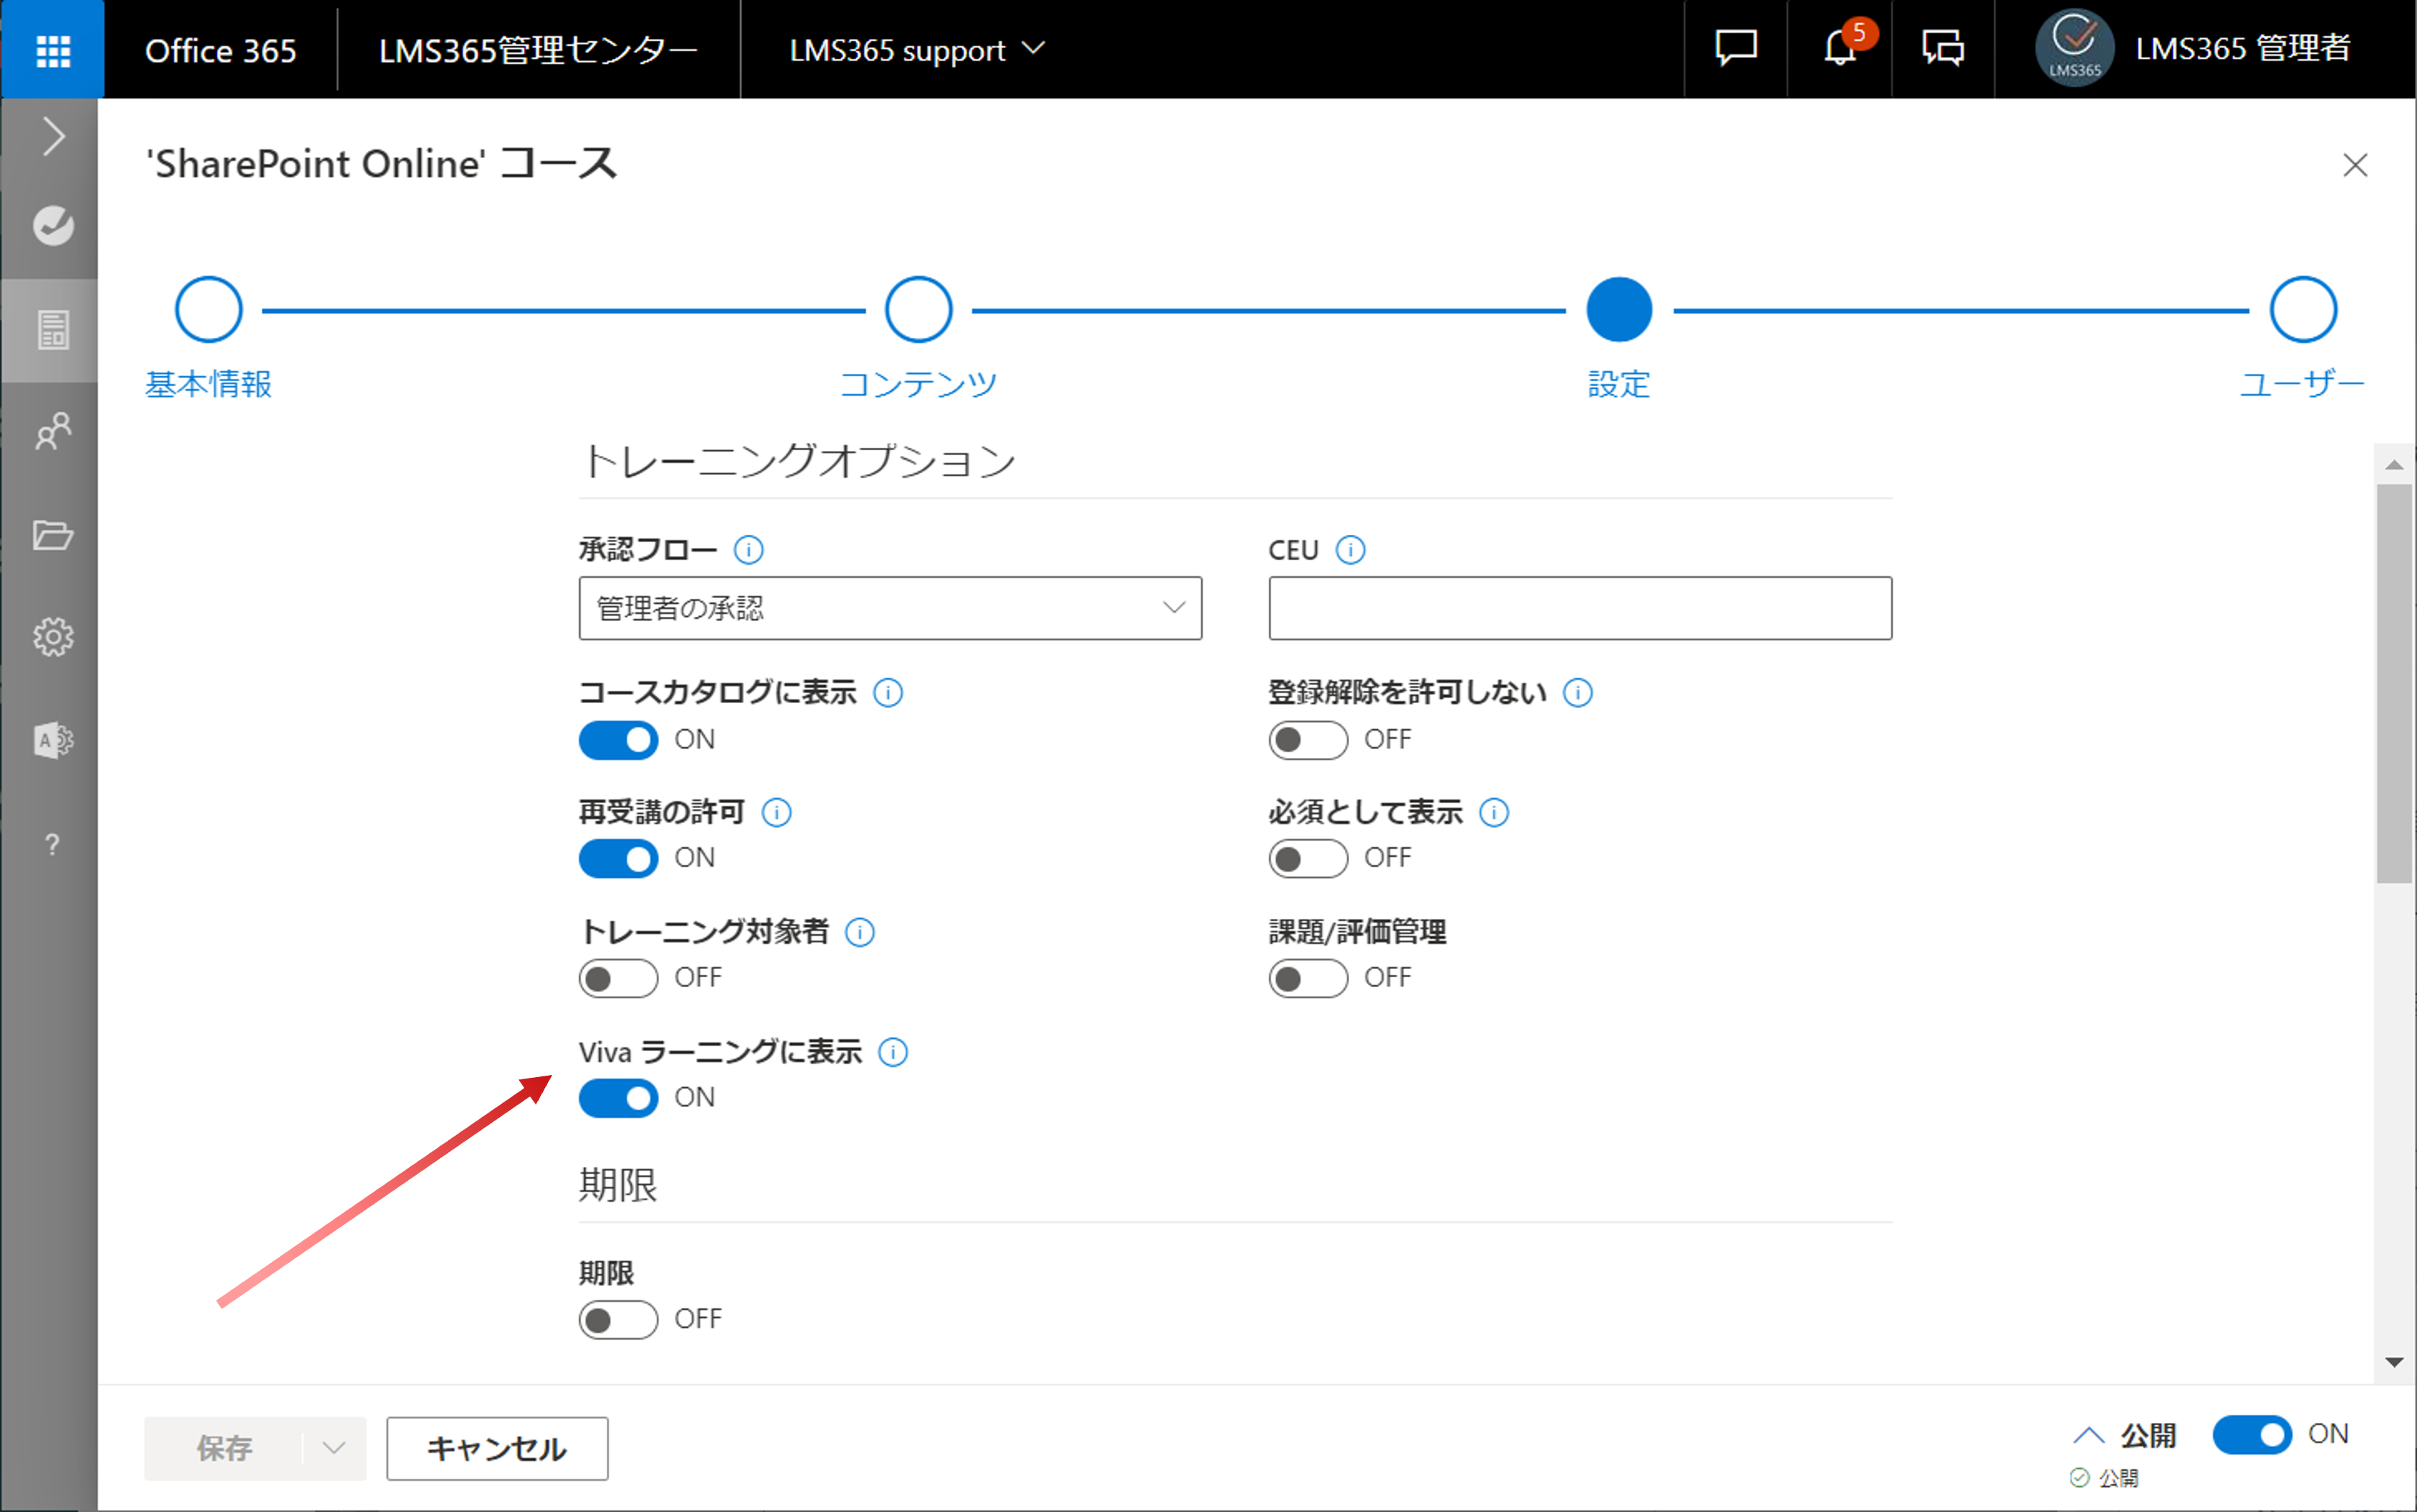Viewport: 2417px width, 1512px height.
Task: Show info for 承認フロー
Action: [748, 550]
